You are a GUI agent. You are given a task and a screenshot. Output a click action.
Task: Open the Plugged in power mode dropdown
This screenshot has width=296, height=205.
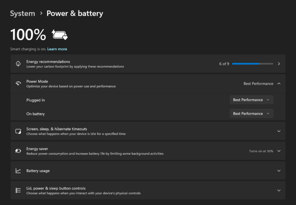tap(251, 100)
